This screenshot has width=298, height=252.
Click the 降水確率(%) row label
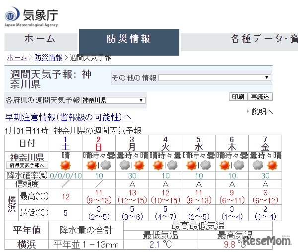27,175
